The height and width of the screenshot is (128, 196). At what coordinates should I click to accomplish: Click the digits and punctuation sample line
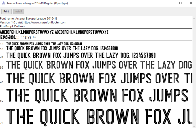pos(18,37)
